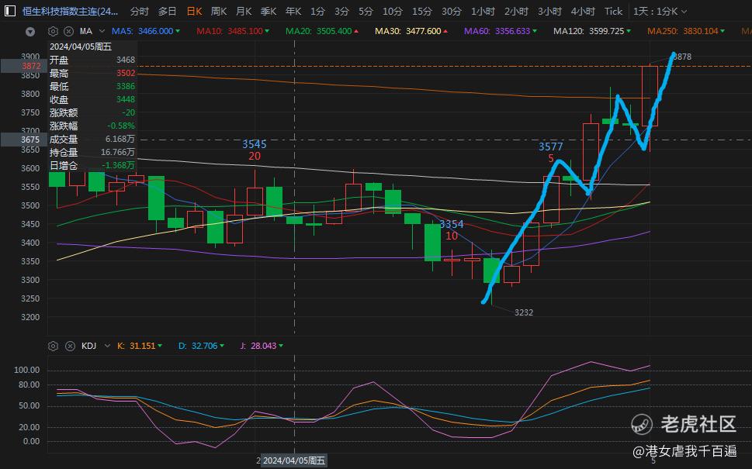Select the 30分 interval tab
This screenshot has height=469, width=752.
click(x=452, y=11)
